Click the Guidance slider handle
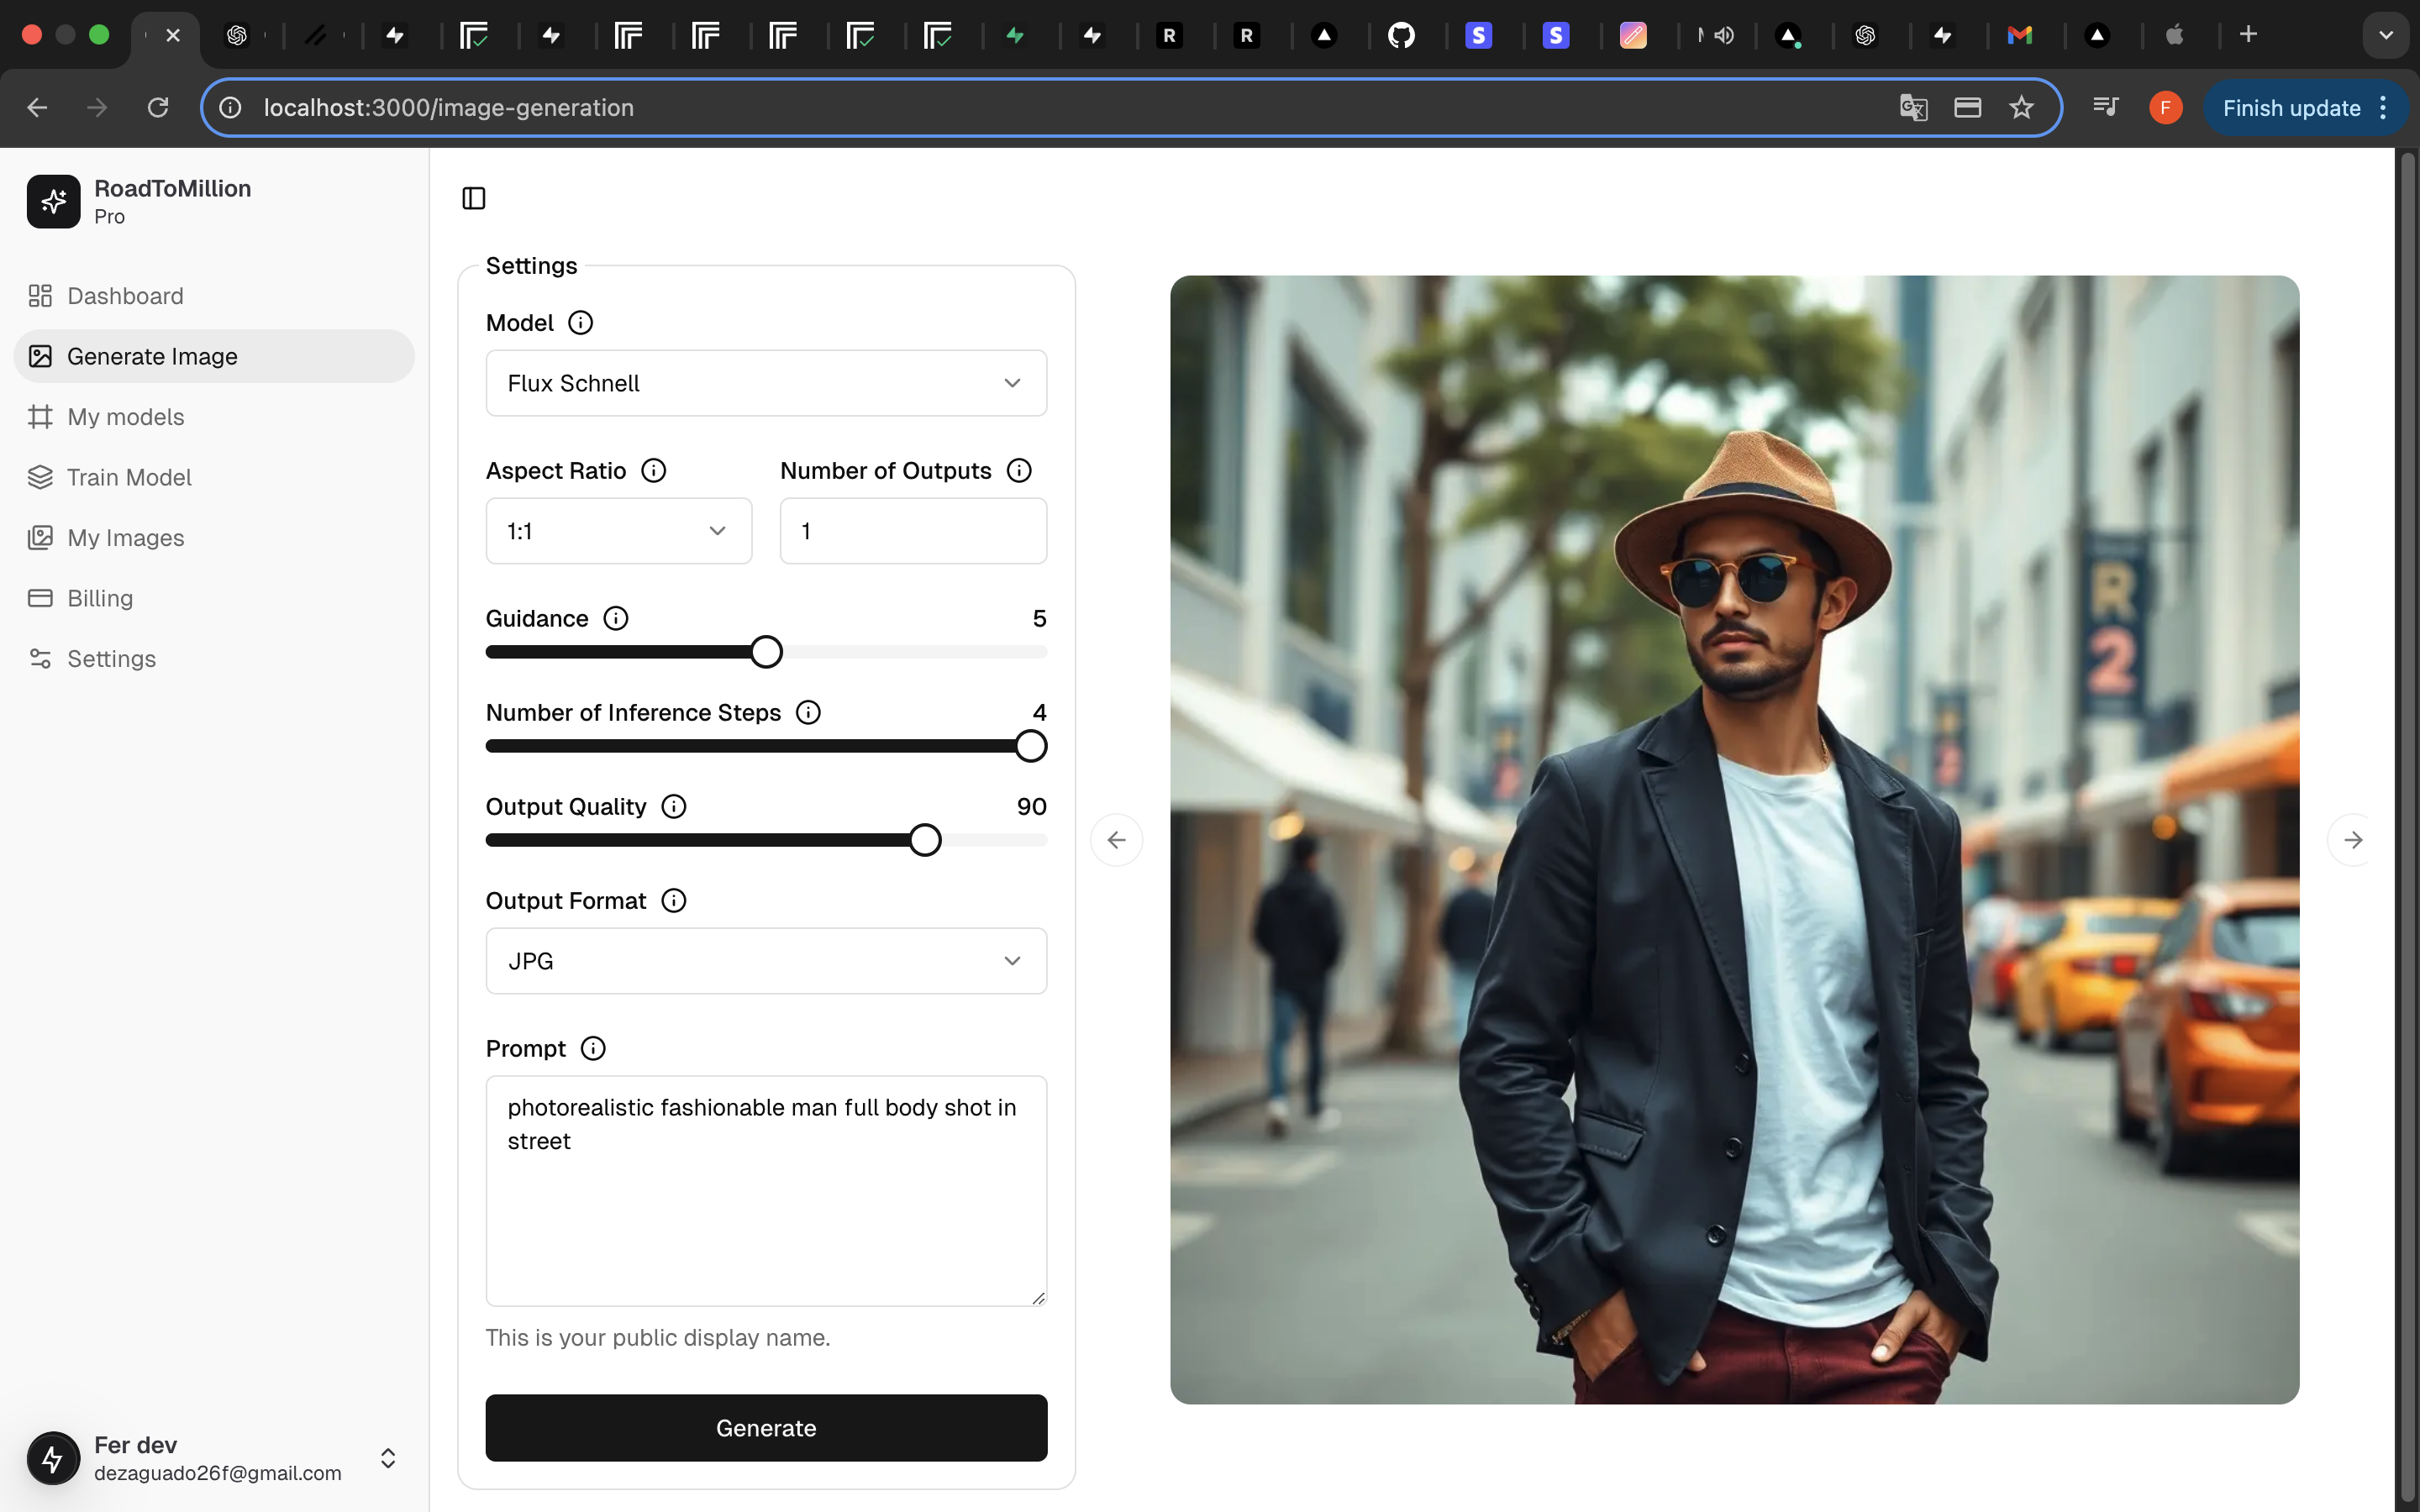Screen dimensions: 2420x1512 click(766, 652)
